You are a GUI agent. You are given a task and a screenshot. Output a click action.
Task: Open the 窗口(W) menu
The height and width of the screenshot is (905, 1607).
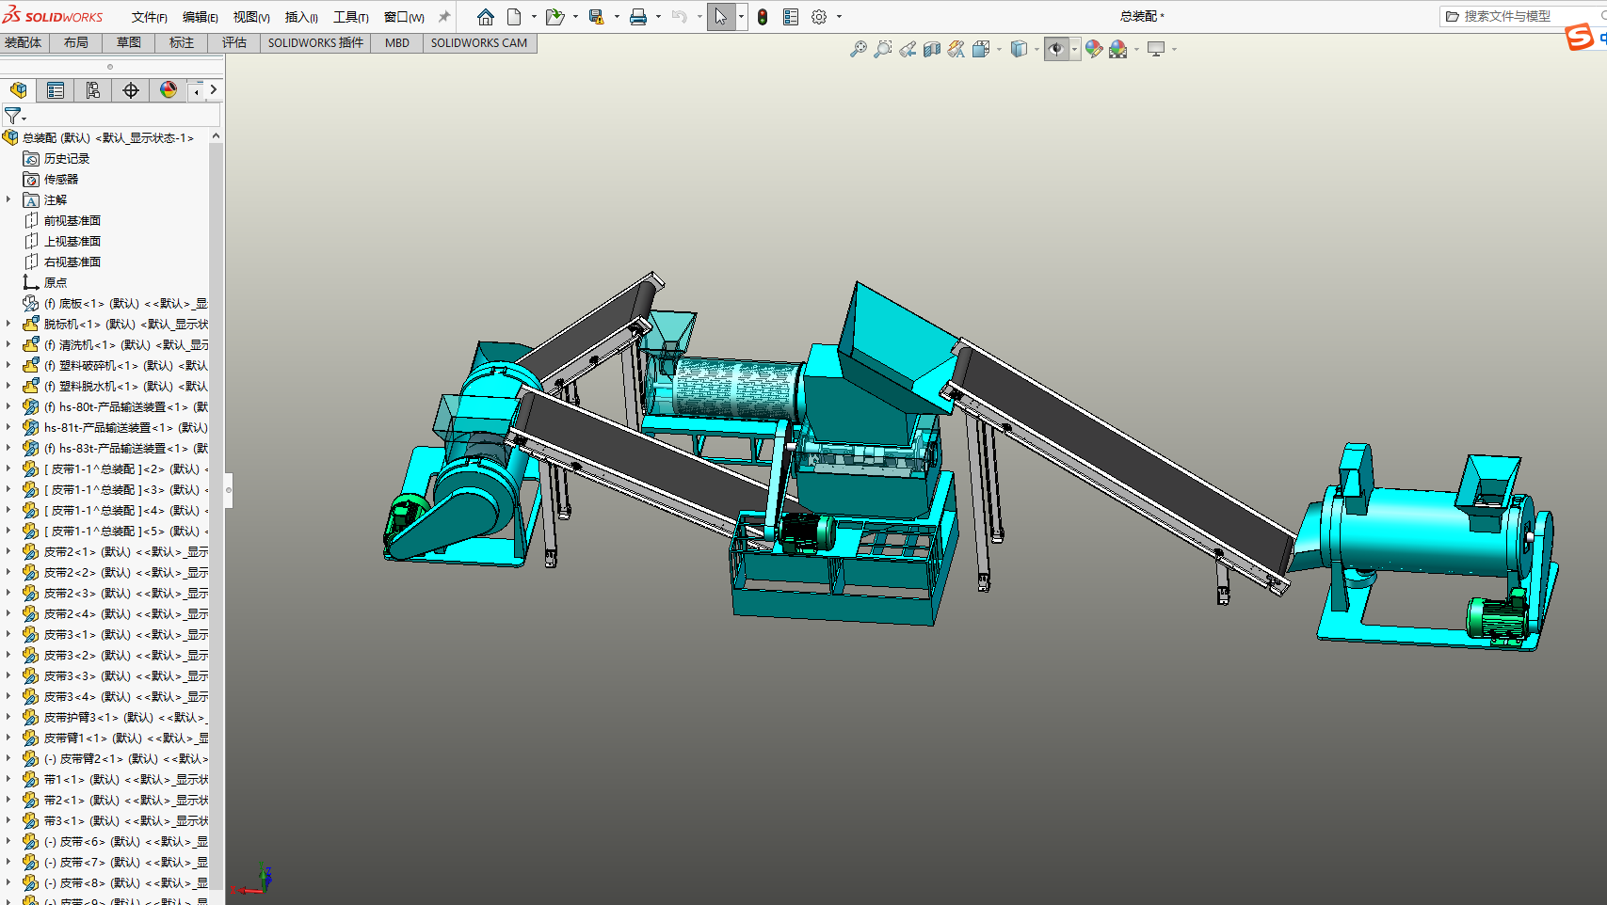[x=404, y=17]
